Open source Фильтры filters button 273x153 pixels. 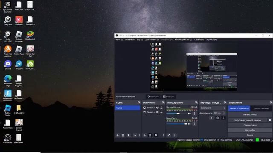click(169, 96)
